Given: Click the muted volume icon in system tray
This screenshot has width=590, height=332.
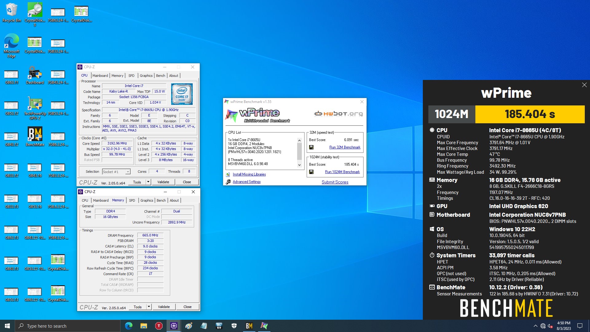Looking at the screenshot, I should tap(550, 326).
